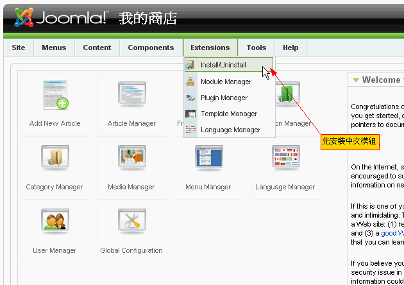404x285 pixels.
Task: Select Plugin Manager from Extensions dropdown
Action: point(229,98)
